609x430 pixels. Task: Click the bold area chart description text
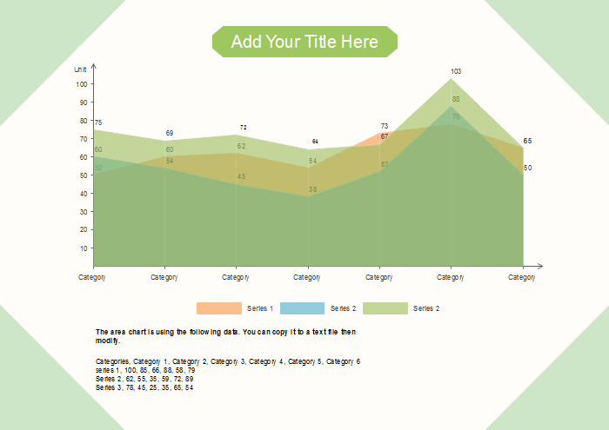226,336
